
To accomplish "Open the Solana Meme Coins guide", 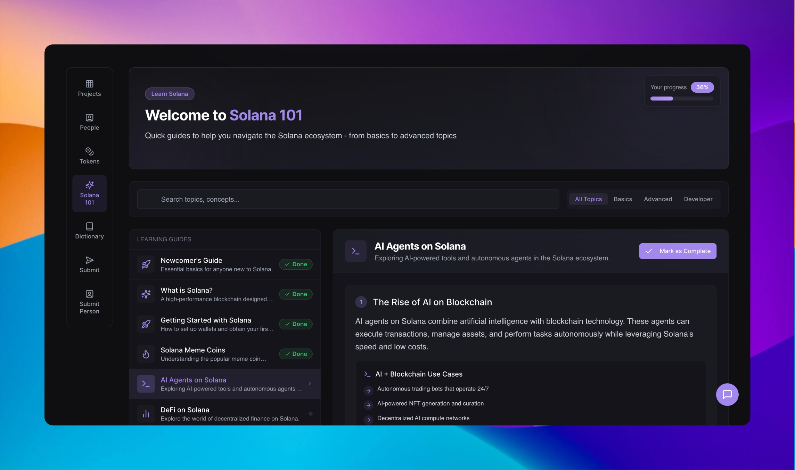I will [x=225, y=354].
